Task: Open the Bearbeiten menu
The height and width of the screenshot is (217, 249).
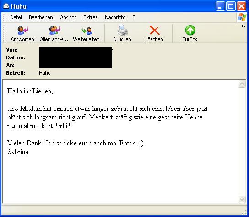Action: [41, 17]
